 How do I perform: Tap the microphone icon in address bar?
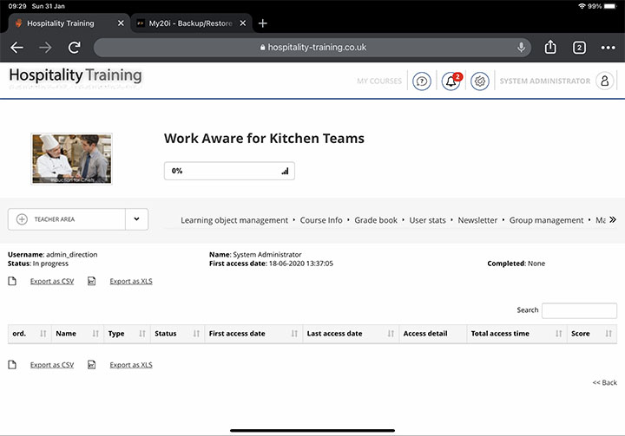click(522, 48)
